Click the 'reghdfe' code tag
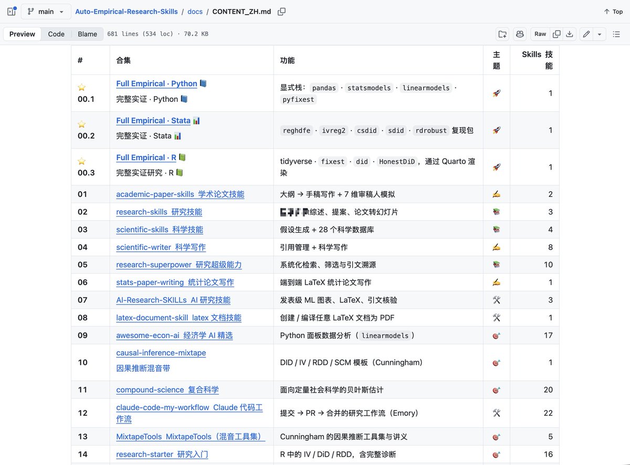 pyautogui.click(x=298, y=130)
